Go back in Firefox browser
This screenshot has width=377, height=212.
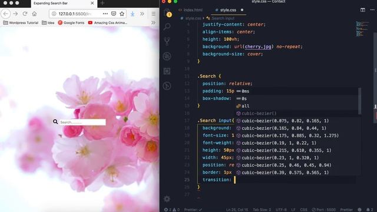(x=6, y=14)
